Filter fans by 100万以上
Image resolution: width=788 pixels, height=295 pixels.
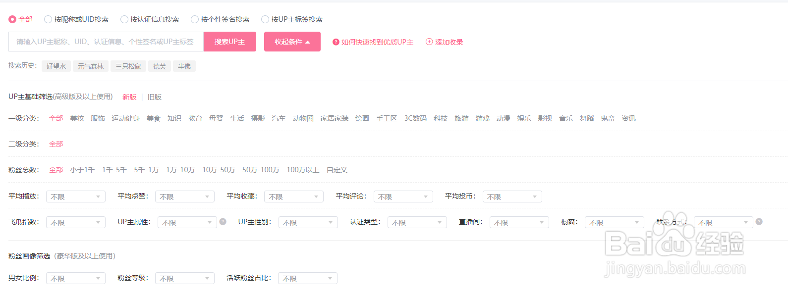303,170
